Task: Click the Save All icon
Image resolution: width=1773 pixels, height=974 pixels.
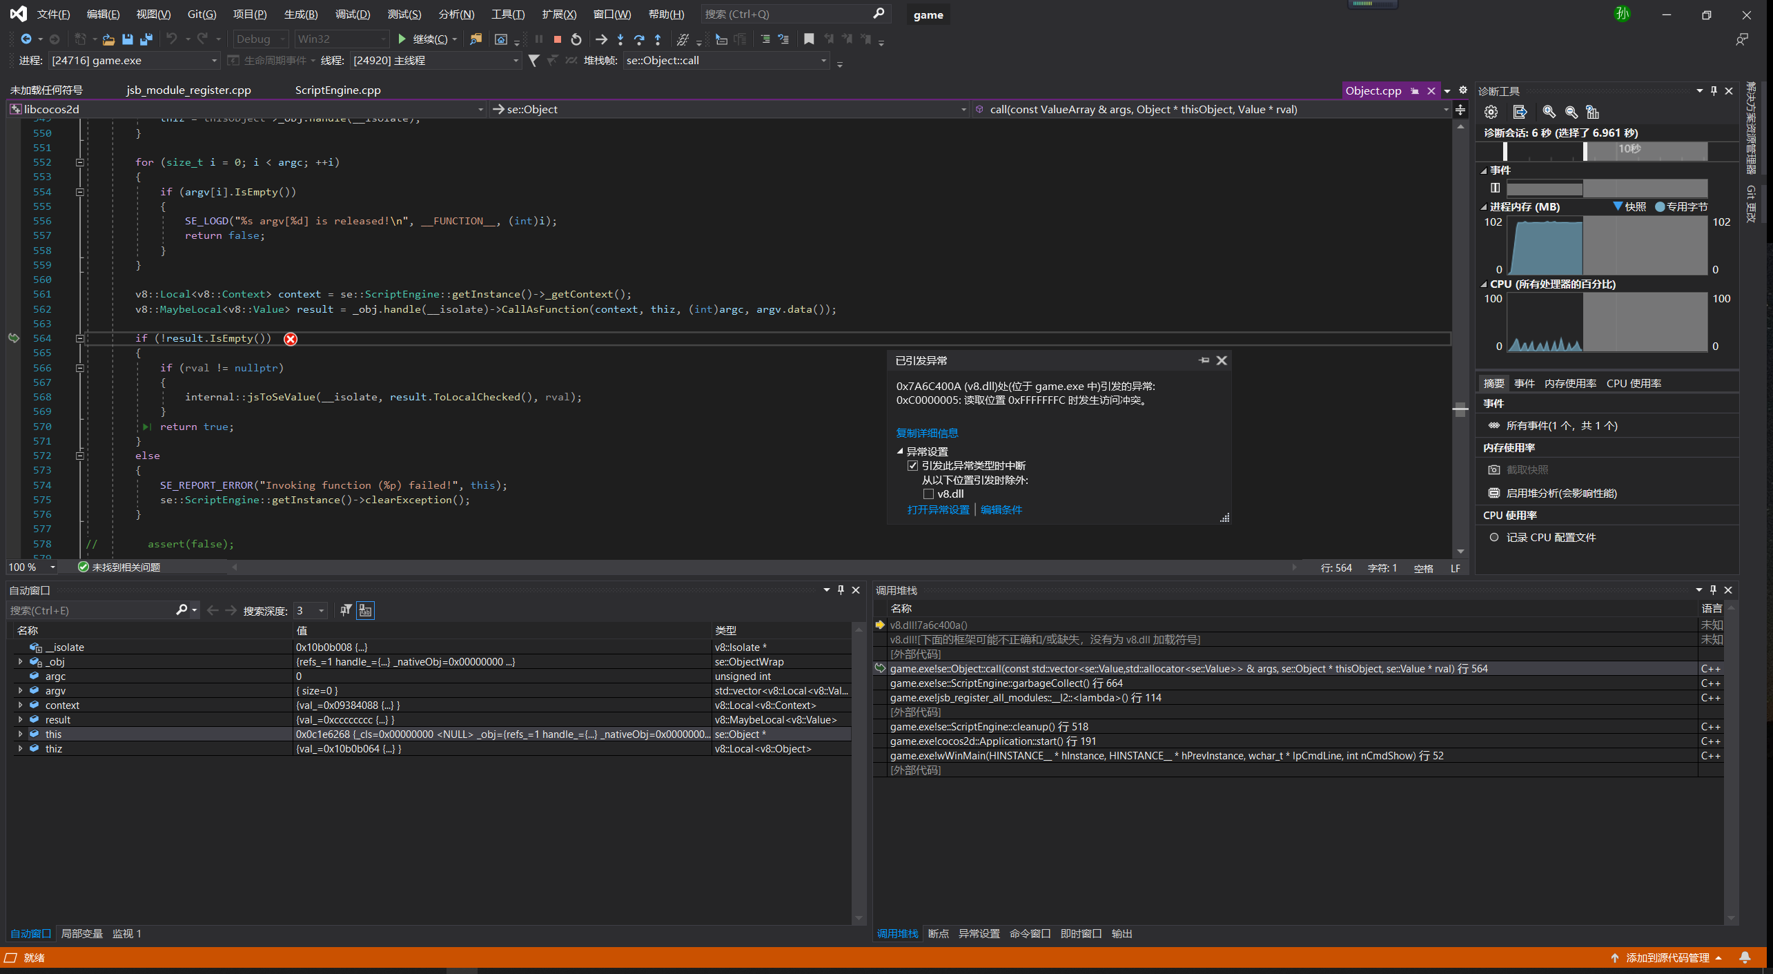Action: click(x=146, y=39)
